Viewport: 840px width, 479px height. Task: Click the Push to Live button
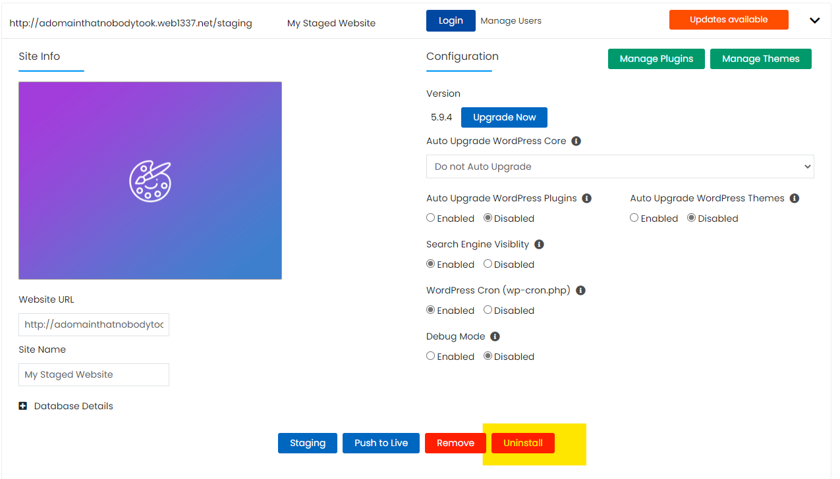point(381,443)
